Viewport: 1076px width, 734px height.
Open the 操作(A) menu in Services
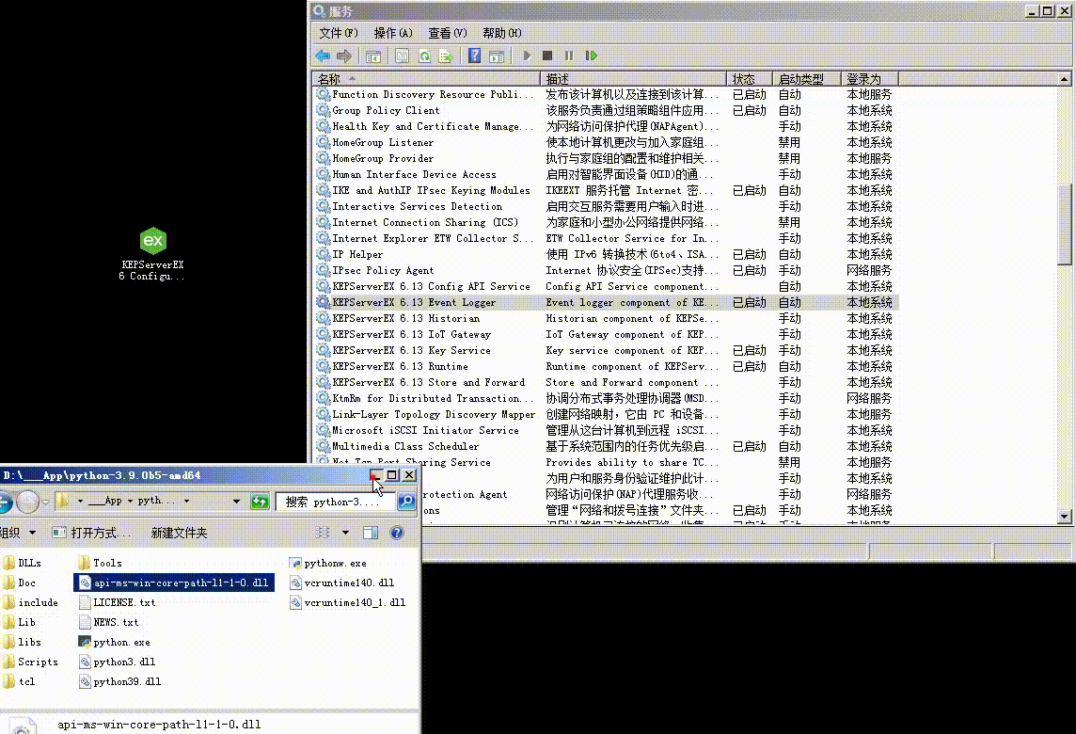point(393,33)
